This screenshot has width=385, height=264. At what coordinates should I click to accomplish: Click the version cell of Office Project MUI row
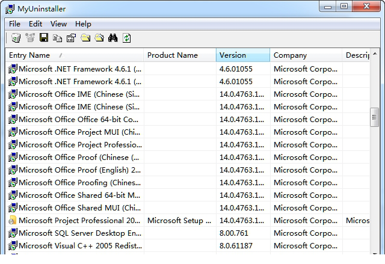(242, 132)
